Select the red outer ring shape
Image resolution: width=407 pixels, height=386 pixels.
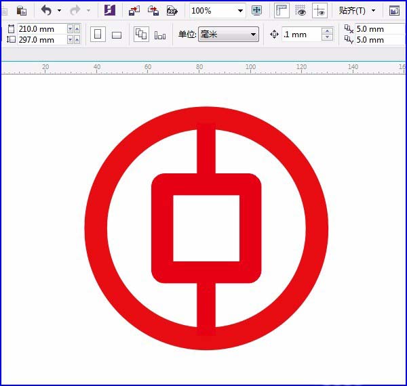(x=96, y=228)
